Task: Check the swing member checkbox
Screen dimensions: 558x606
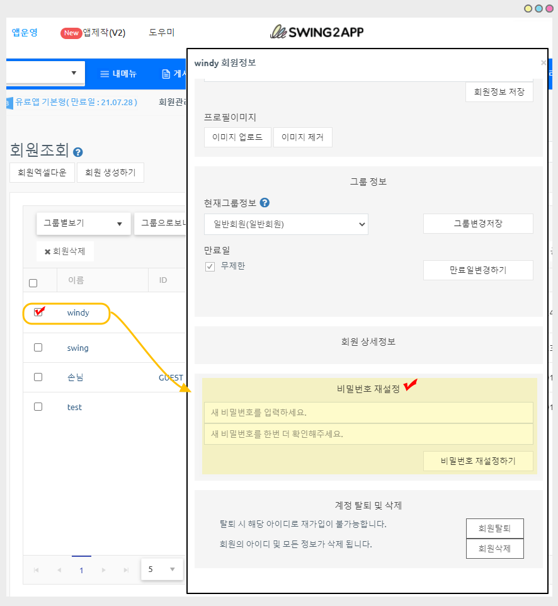Action: [38, 348]
